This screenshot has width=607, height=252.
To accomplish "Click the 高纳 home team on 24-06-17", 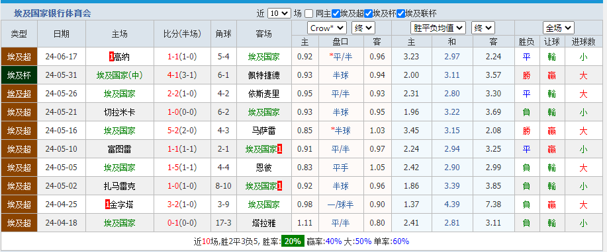I will tap(122, 57).
